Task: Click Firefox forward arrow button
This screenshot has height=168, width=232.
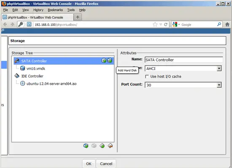Action: coord(12,24)
